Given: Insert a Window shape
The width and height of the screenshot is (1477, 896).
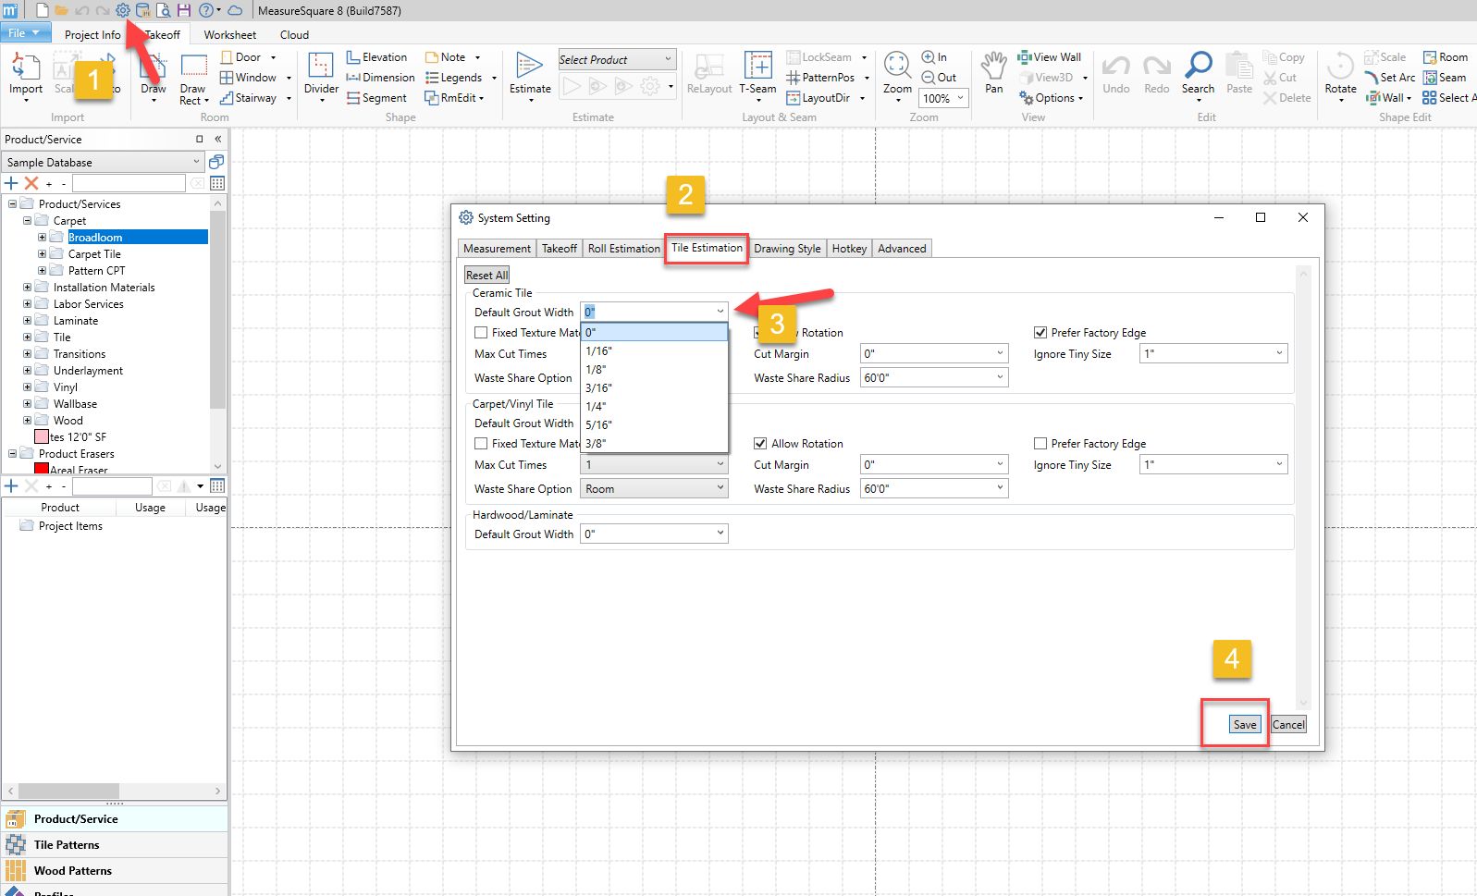Looking at the screenshot, I should click(255, 78).
